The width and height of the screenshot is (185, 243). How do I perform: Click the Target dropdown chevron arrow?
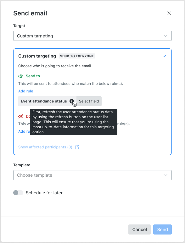tap(165, 36)
